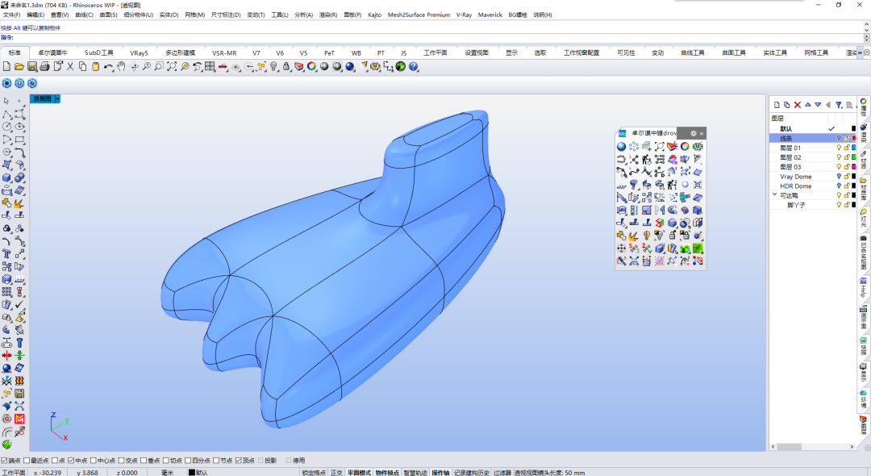Collapse the 可达鸭 layer group
The image size is (871, 476).
click(x=774, y=195)
